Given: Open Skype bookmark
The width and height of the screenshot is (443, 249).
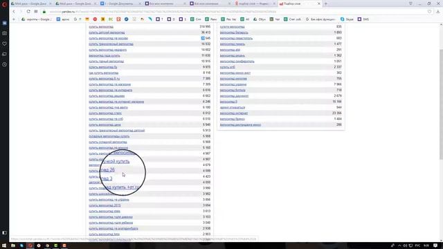Looking at the screenshot, I should point(347,19).
